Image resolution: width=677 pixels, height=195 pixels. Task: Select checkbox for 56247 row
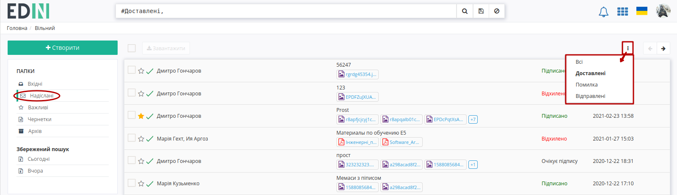(x=132, y=70)
